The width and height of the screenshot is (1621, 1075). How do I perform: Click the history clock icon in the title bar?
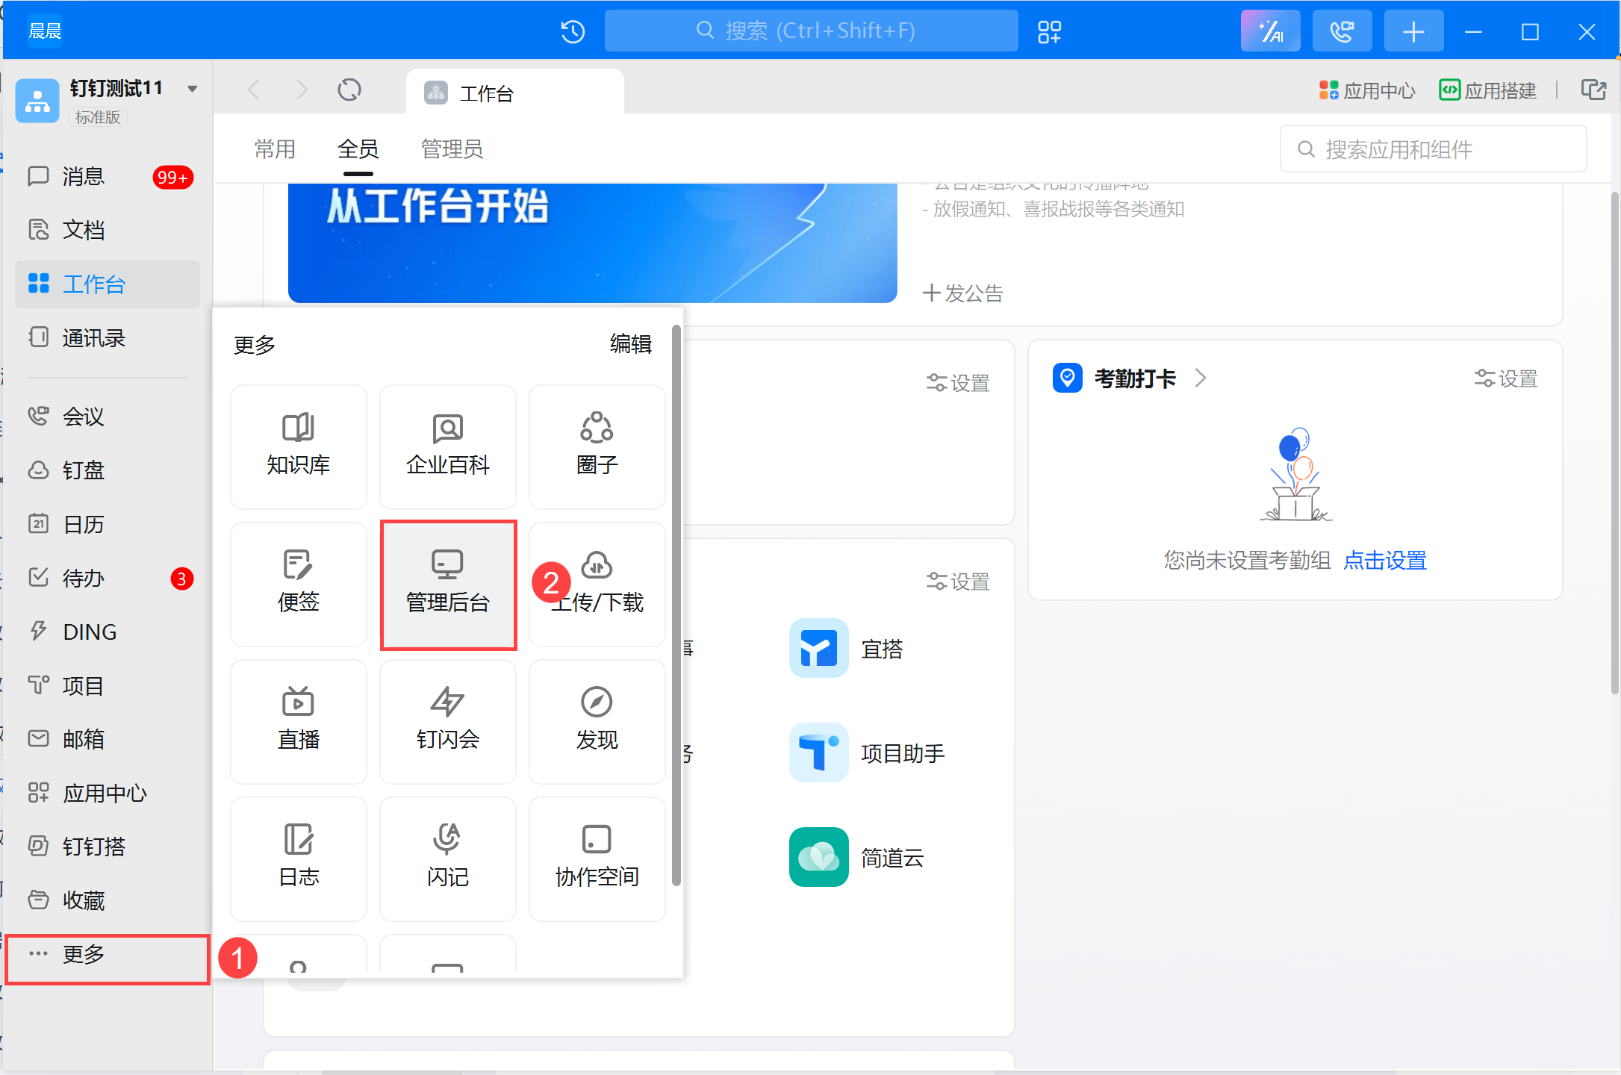[x=573, y=31]
